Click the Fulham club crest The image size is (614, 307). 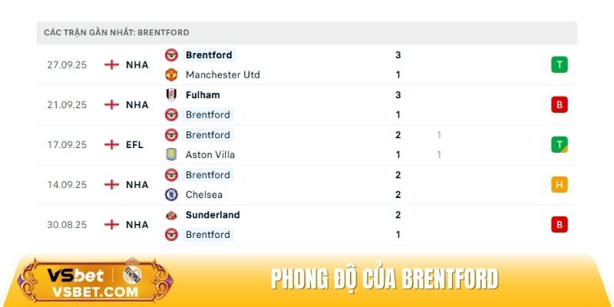171,95
